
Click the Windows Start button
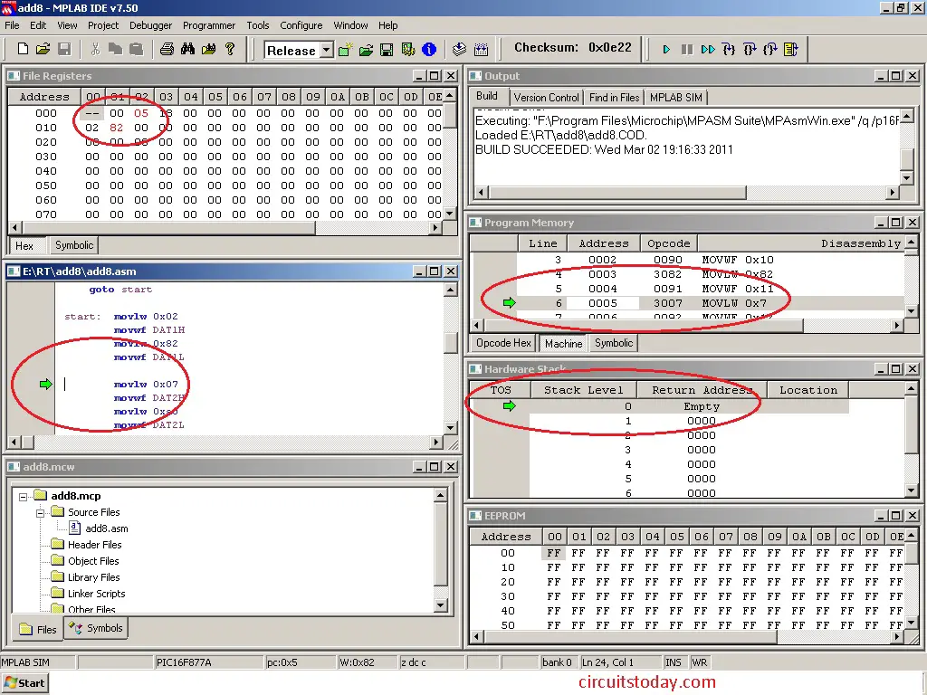[x=24, y=683]
